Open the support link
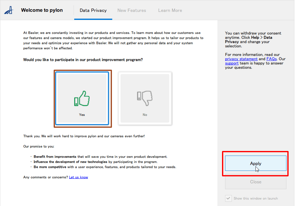 point(232,63)
